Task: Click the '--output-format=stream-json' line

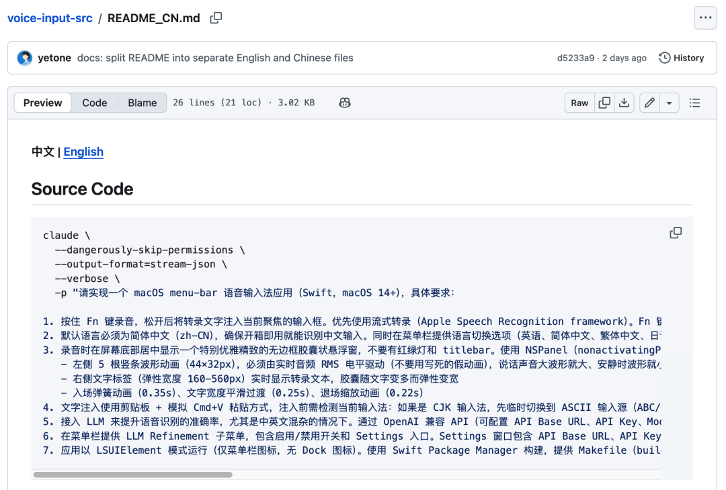Action: click(140, 264)
